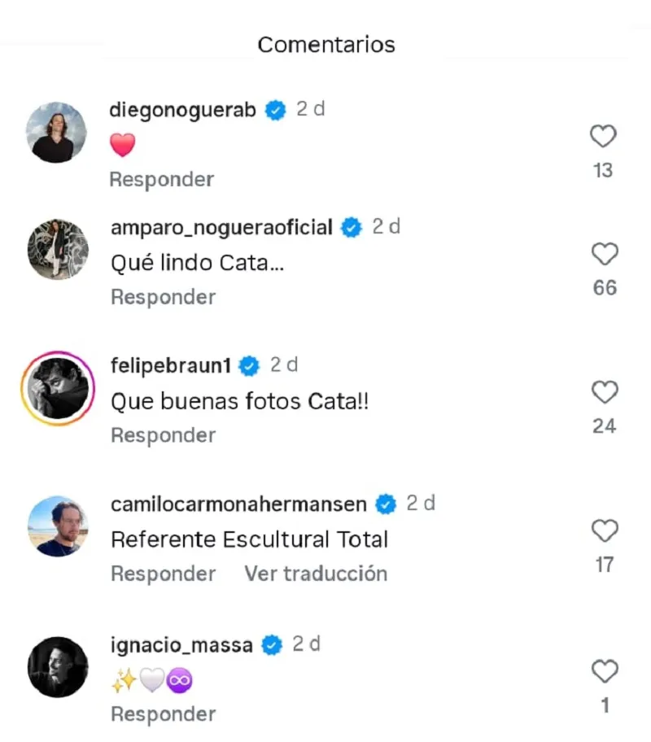Like amparo_nogueraoficial's comment

(604, 255)
